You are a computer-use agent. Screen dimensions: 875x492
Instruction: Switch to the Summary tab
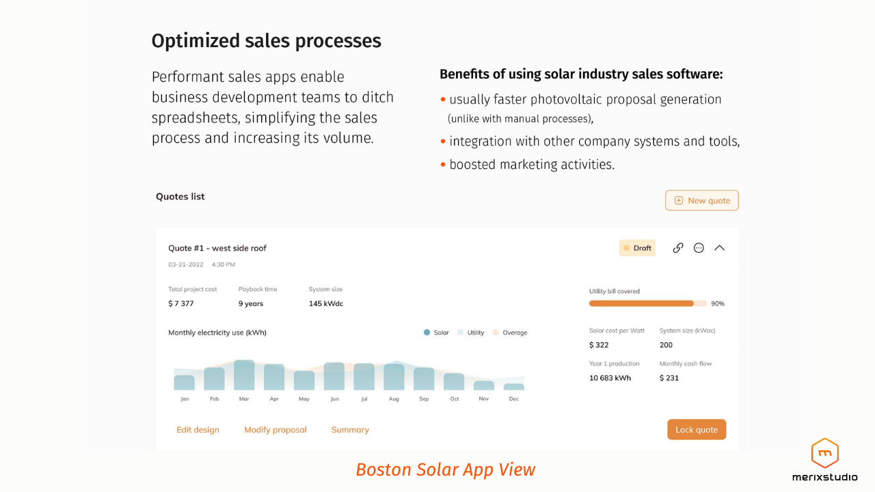(x=349, y=429)
